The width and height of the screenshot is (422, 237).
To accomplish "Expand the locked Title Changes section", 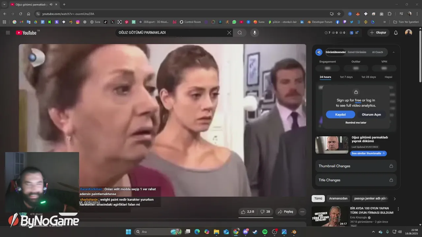I will click(x=356, y=180).
